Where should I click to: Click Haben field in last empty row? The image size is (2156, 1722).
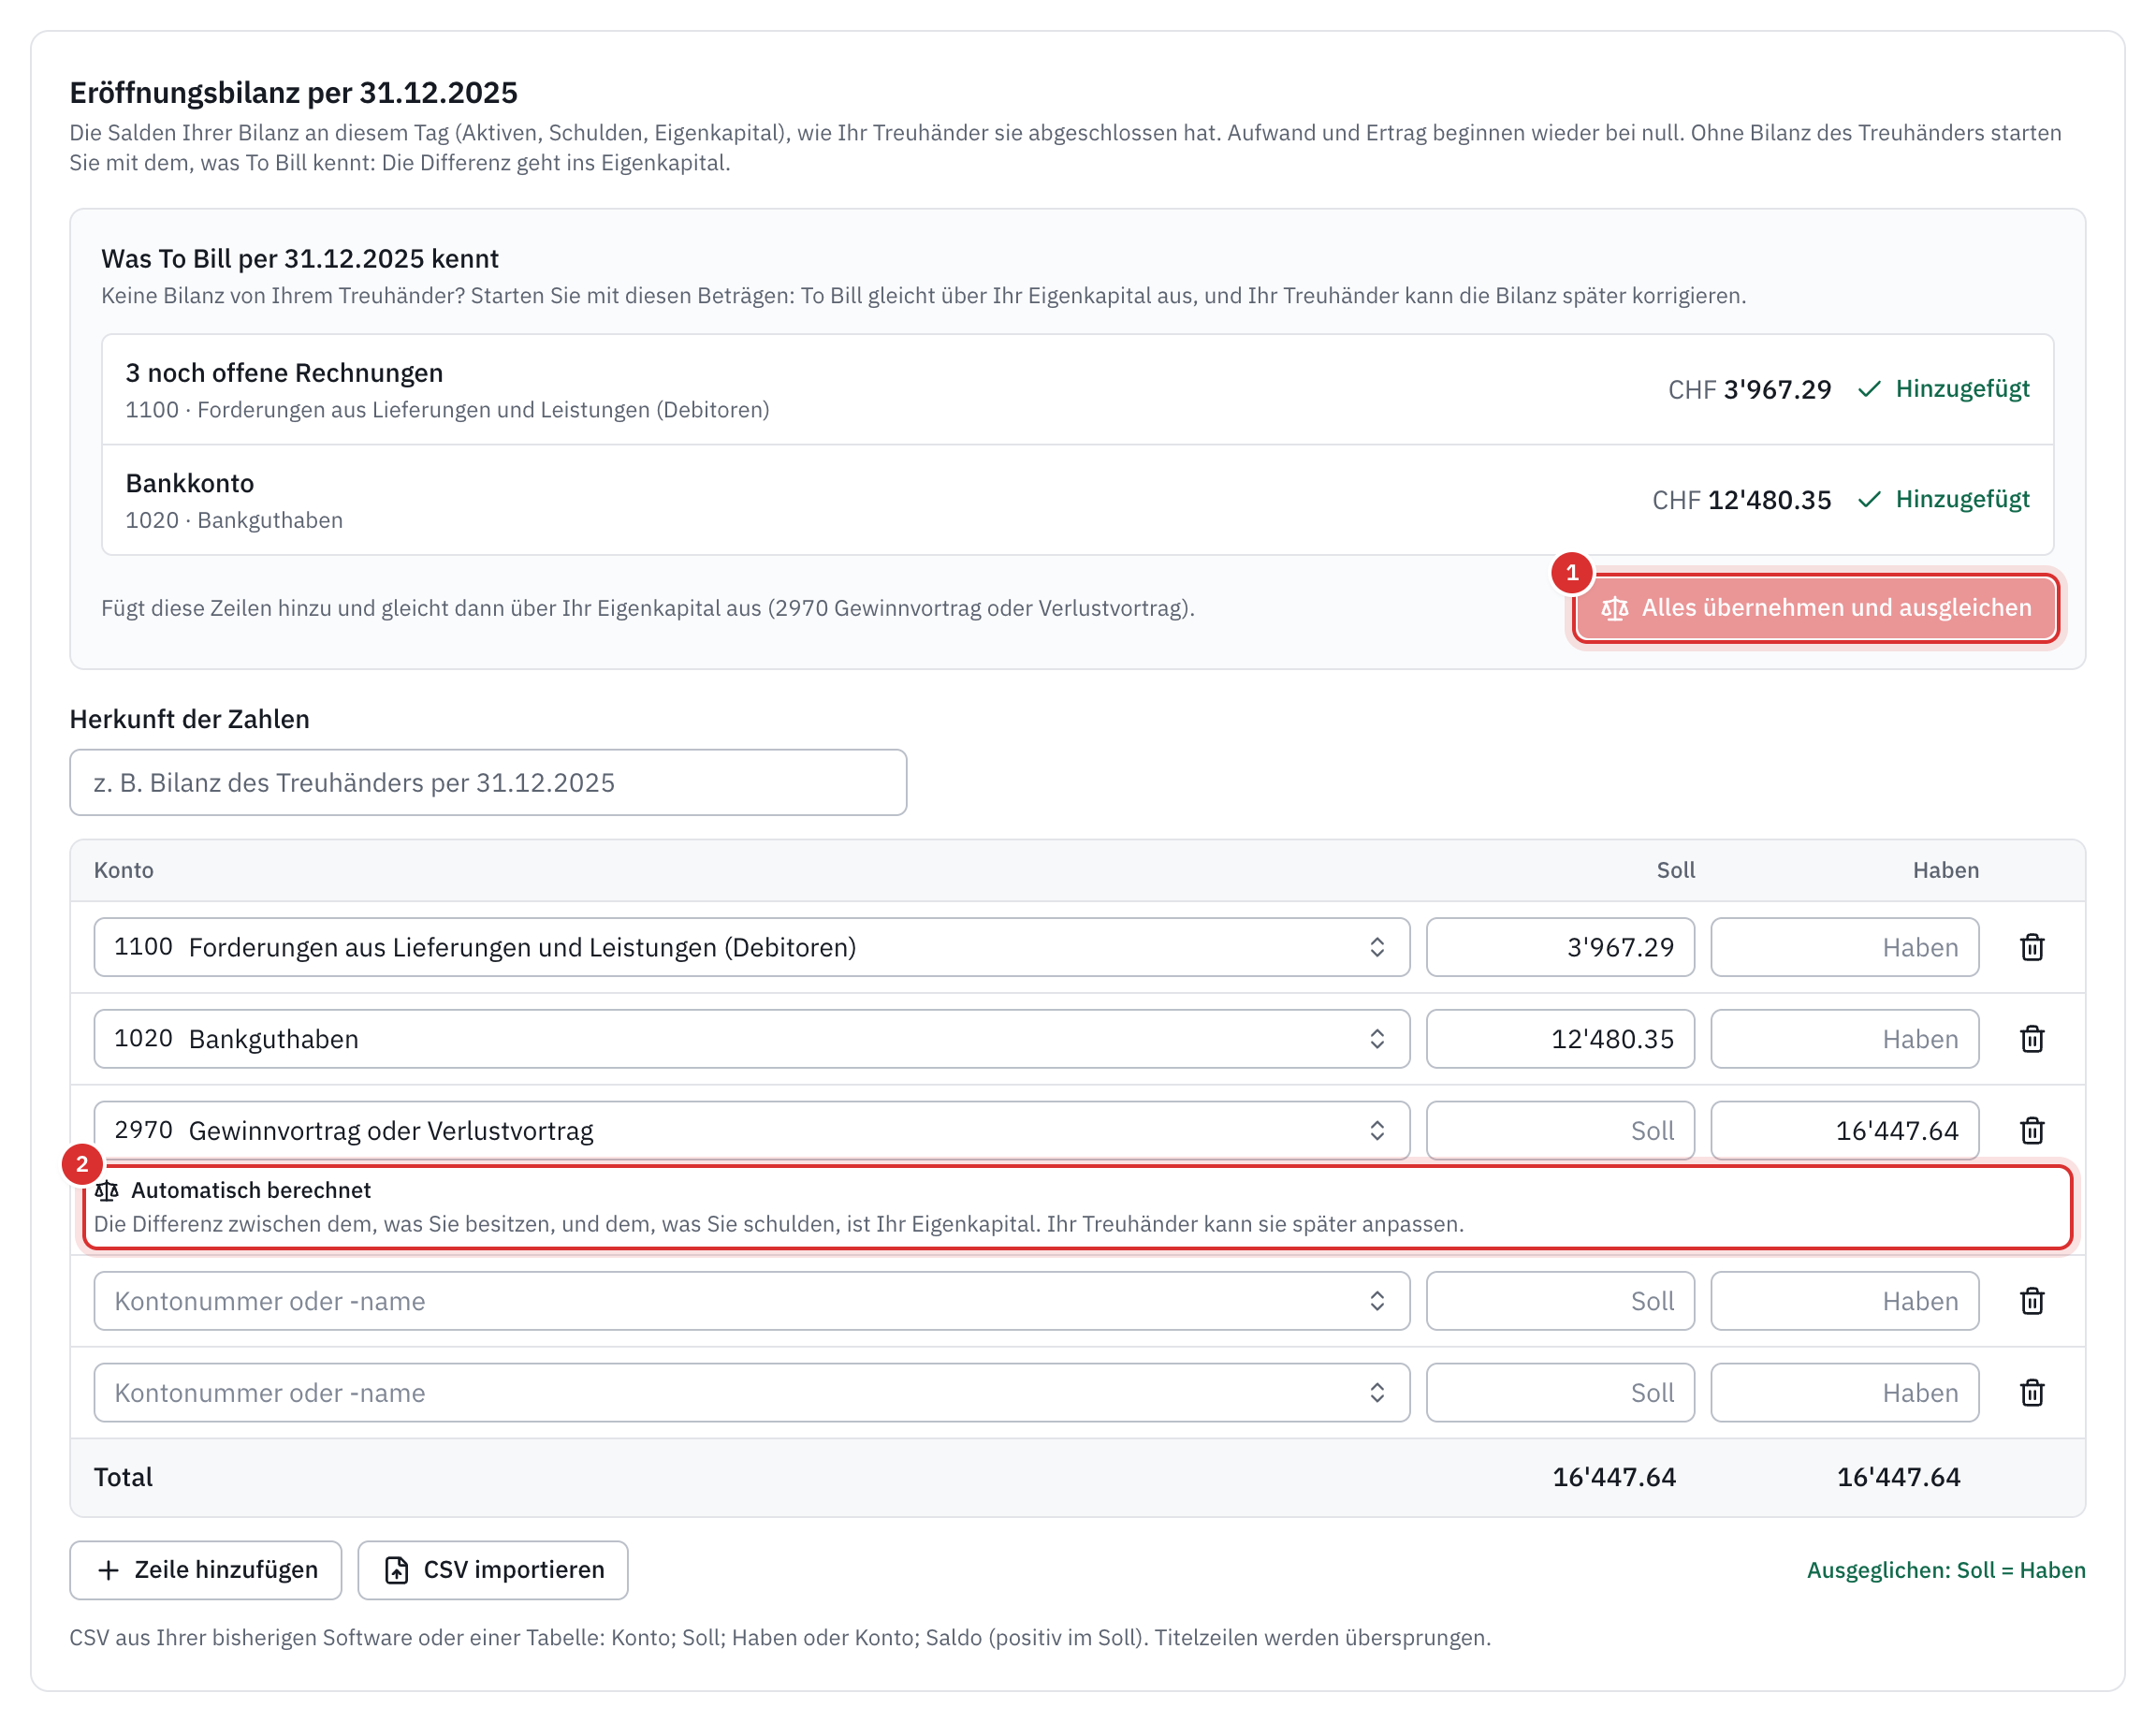click(1844, 1393)
